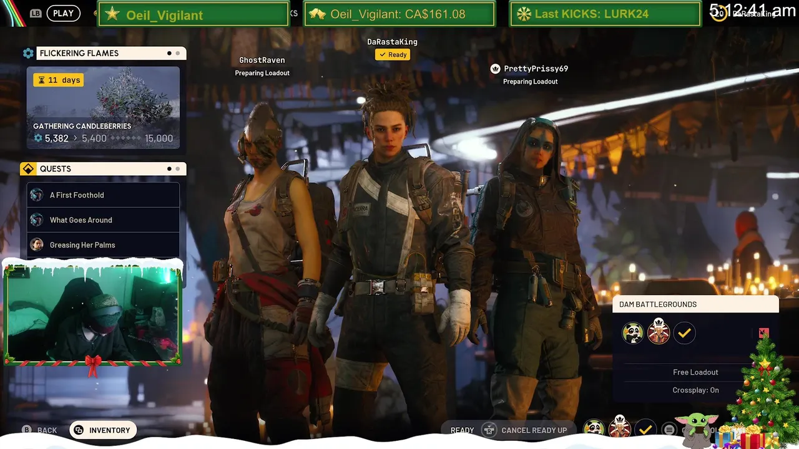Open the menu icon in the bottom bar
Screen dimensions: 799x449
[x=669, y=430]
